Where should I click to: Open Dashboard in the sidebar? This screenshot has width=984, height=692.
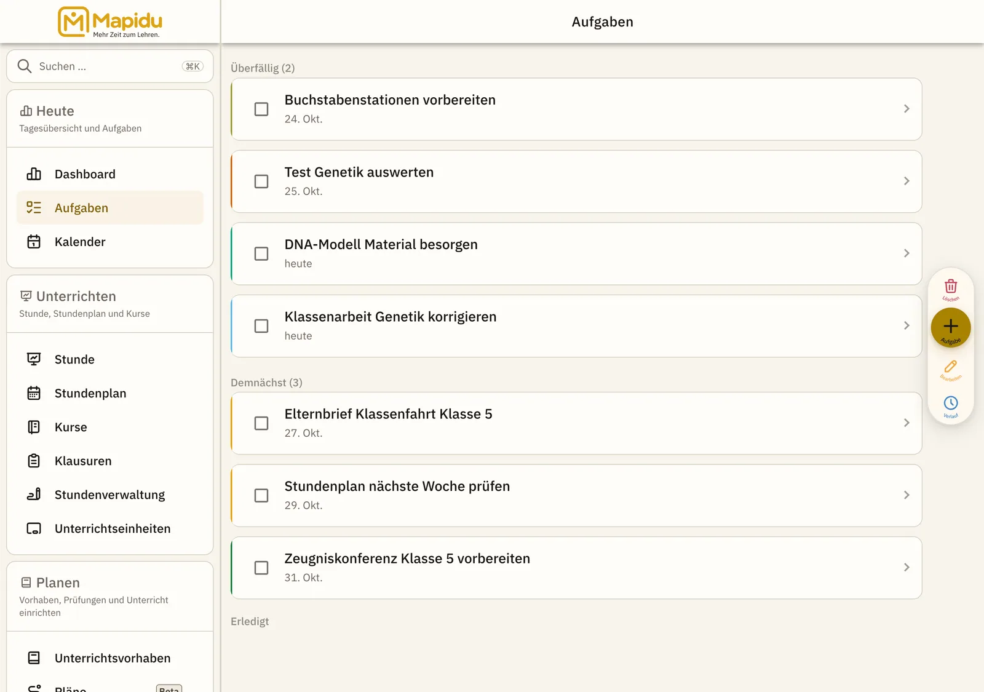[110, 174]
